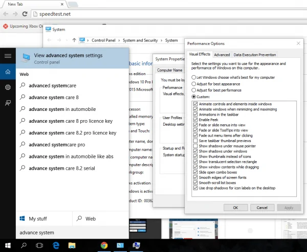Choose advanced systemcare pro suggestion
The height and width of the screenshot is (252, 307).
coord(73,144)
